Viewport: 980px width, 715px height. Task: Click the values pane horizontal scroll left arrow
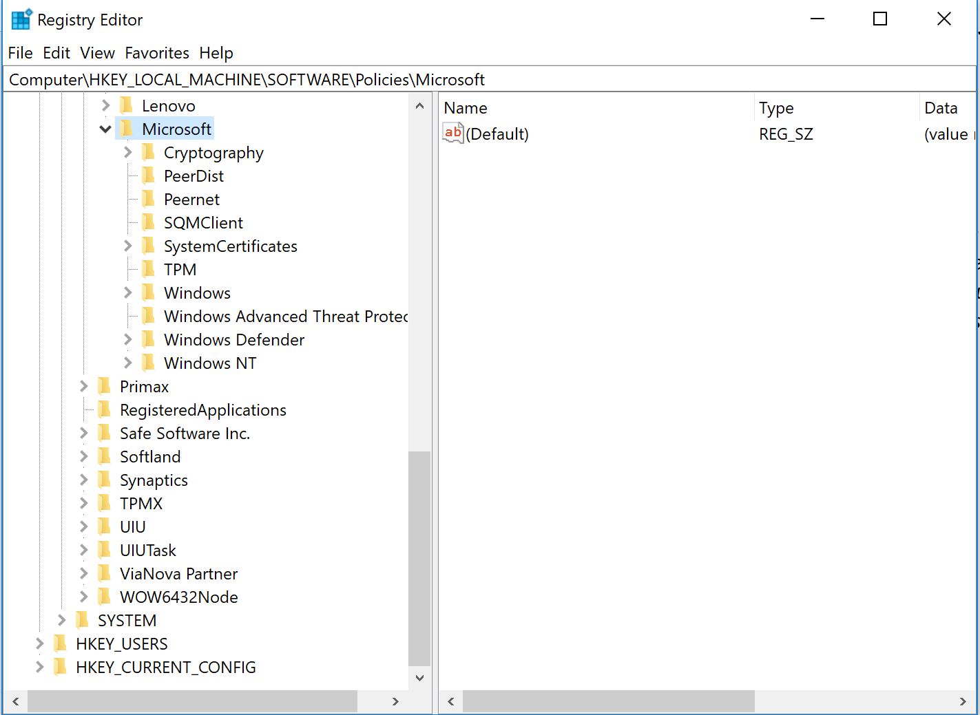451,701
